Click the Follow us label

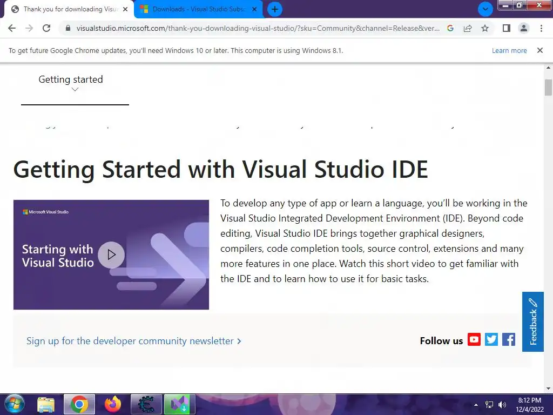point(441,341)
